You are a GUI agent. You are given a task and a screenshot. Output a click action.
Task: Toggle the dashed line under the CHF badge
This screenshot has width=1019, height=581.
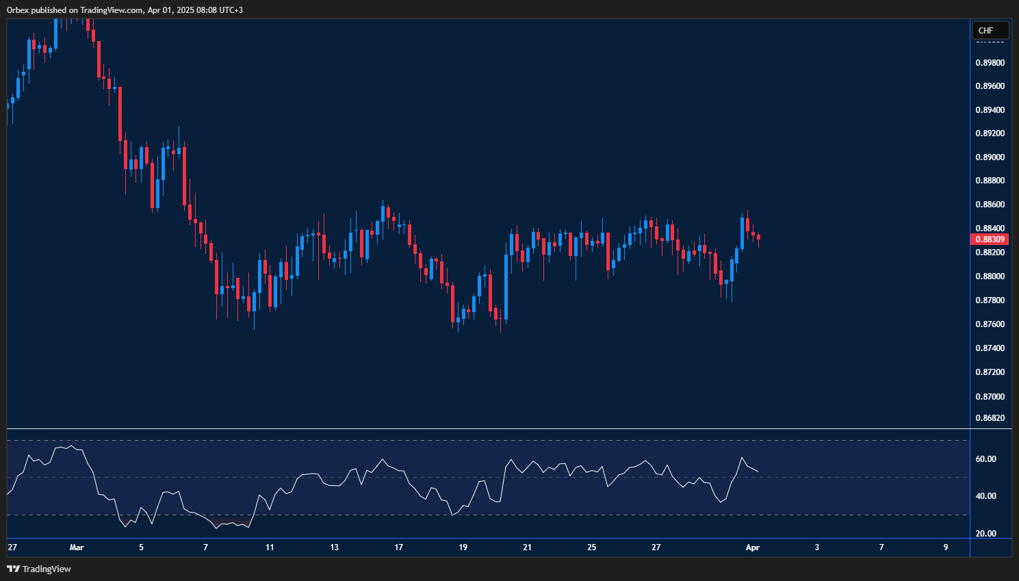point(990,42)
